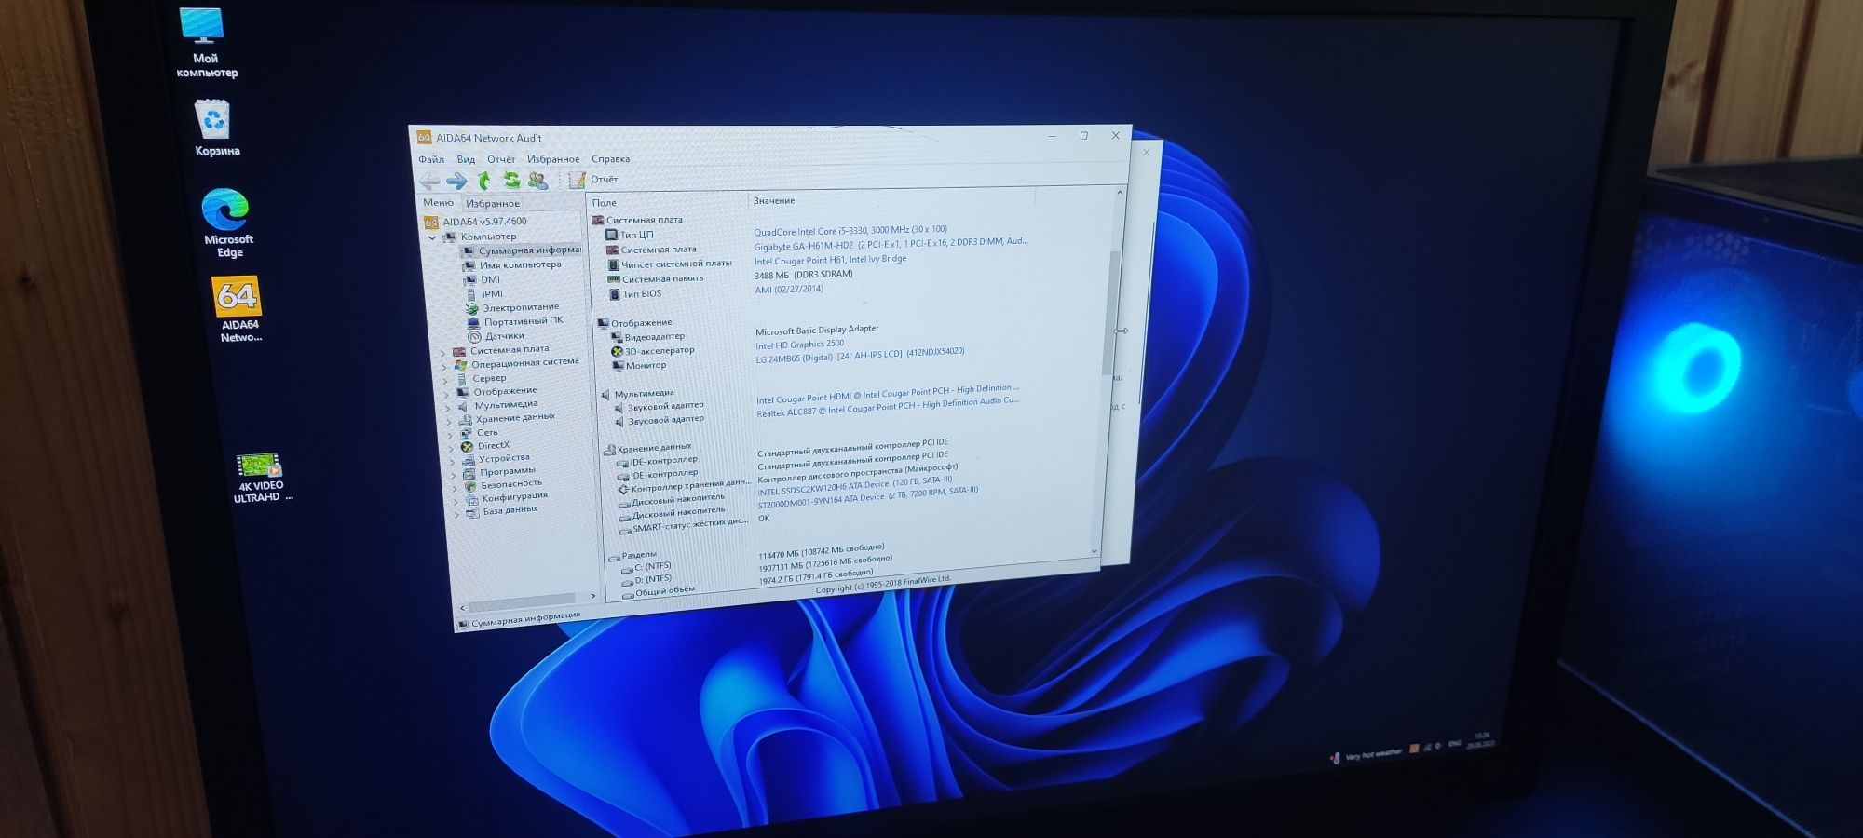Click the QuadCore Intel Core i5-3330 link
Viewport: 1863px width, 838px height.
[850, 230]
